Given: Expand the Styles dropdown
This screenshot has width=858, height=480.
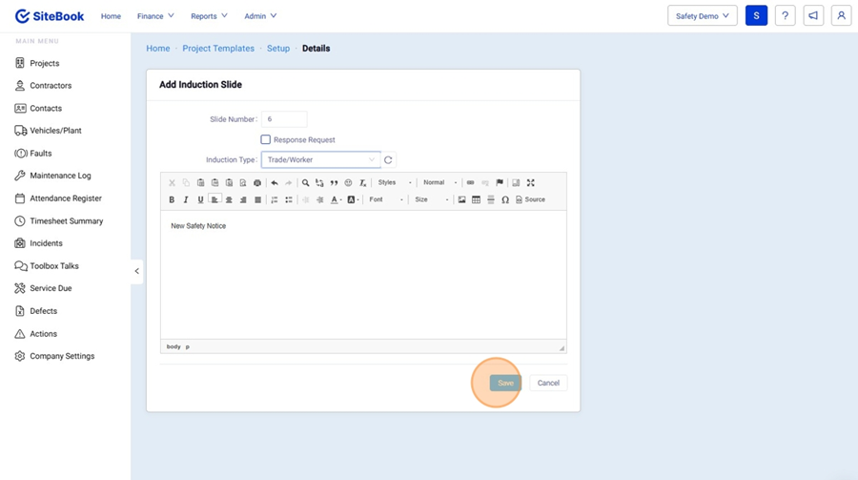Looking at the screenshot, I should [395, 183].
